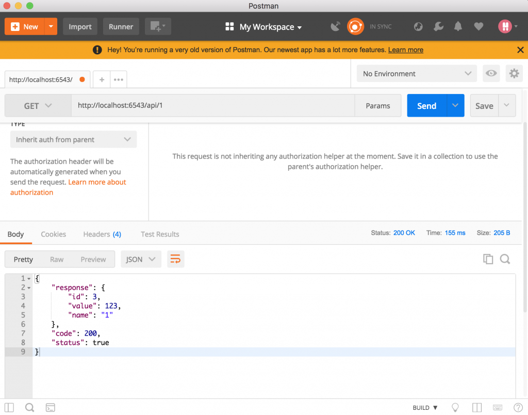Change the GET method dropdown
Image resolution: width=528 pixels, height=415 pixels.
pyautogui.click(x=38, y=105)
